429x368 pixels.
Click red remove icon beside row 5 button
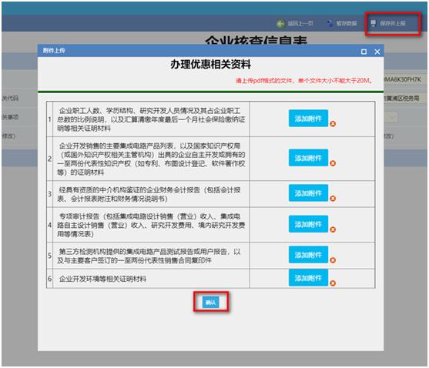[x=333, y=260]
